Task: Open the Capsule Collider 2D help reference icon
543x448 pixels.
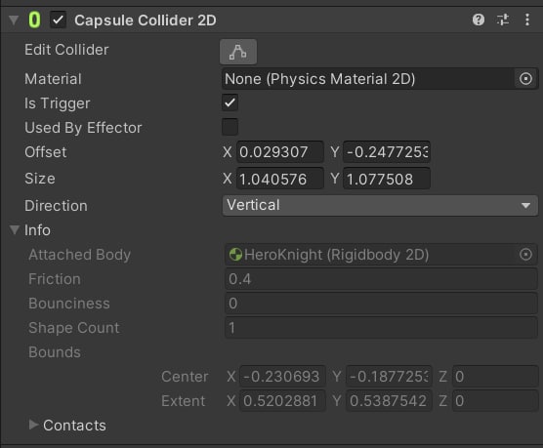Action: click(479, 20)
